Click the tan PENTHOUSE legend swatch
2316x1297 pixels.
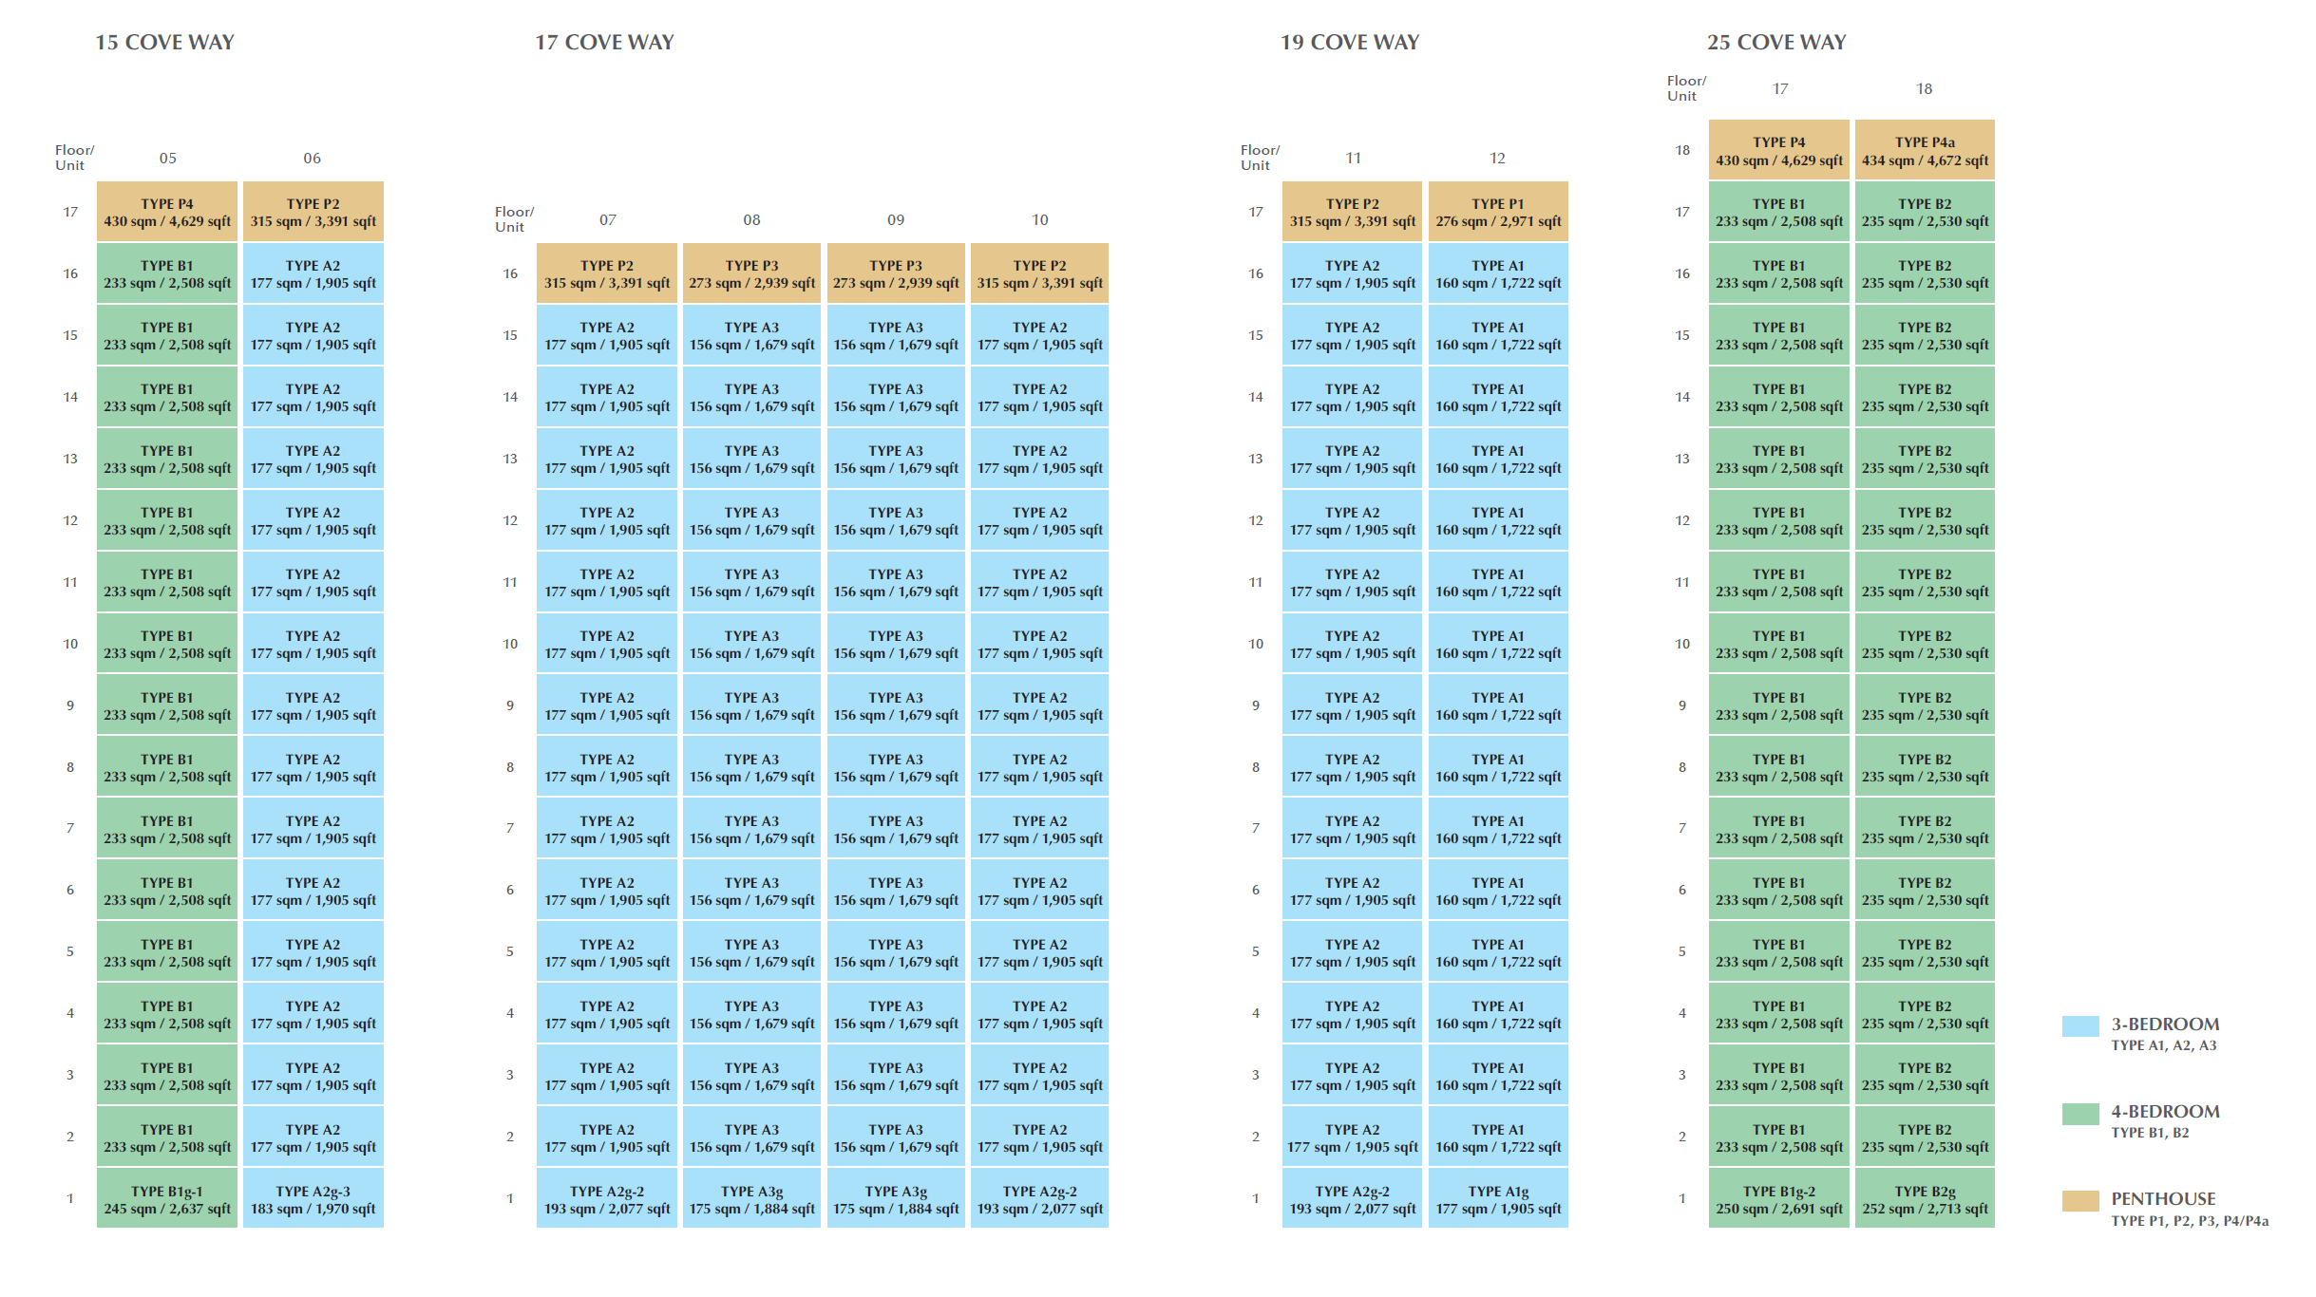2079,1200
